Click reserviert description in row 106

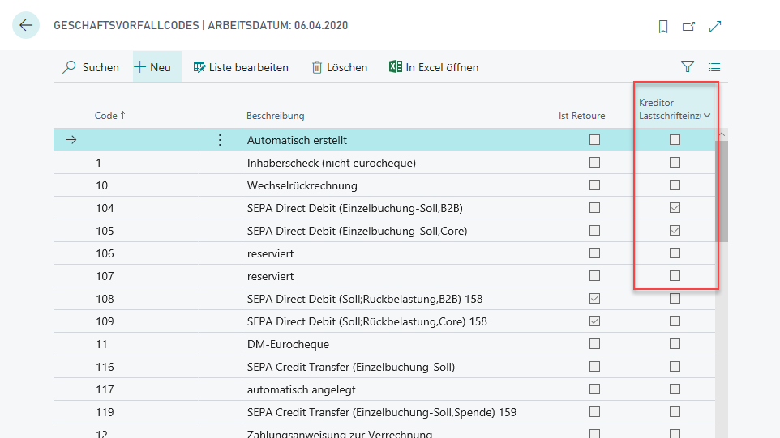(x=270, y=253)
